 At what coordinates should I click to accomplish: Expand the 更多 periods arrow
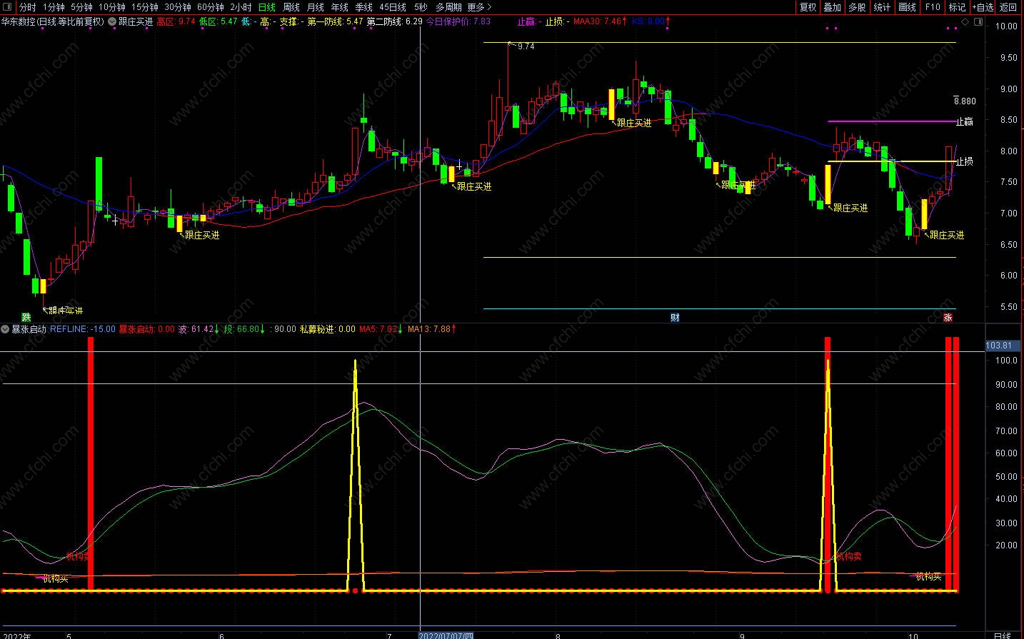[489, 7]
